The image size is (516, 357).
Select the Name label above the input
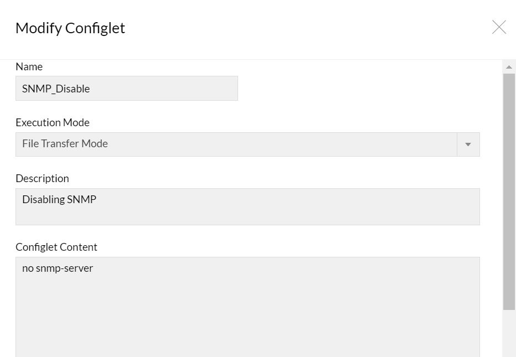(29, 66)
